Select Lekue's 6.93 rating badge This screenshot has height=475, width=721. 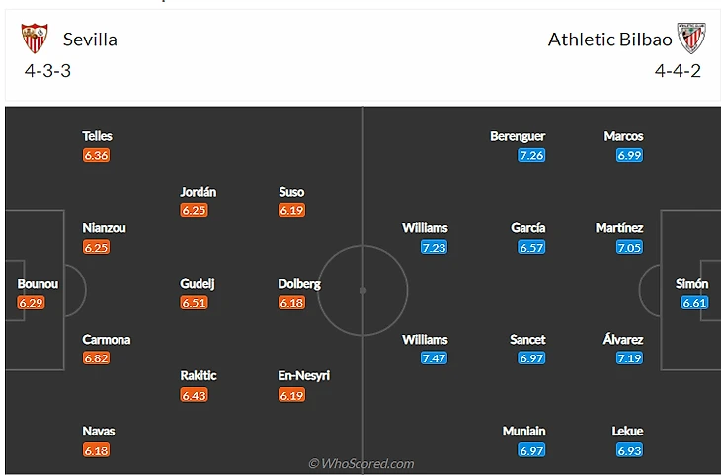630,450
